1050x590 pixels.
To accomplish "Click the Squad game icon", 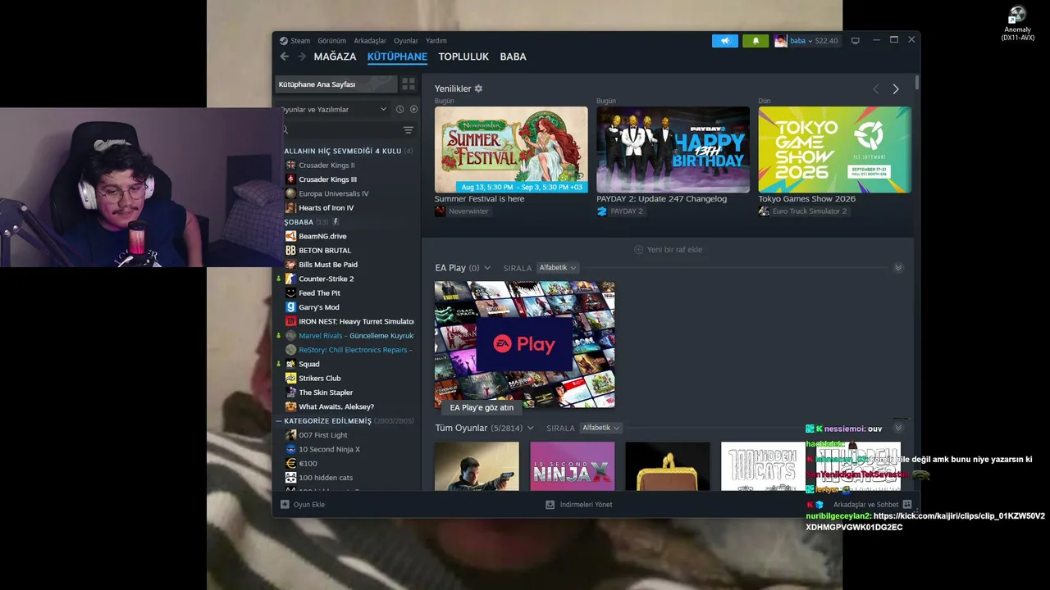I will [290, 364].
